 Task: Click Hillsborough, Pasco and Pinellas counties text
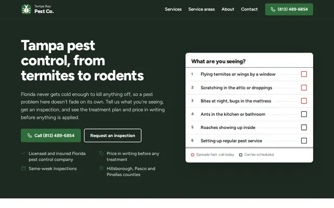(131, 172)
